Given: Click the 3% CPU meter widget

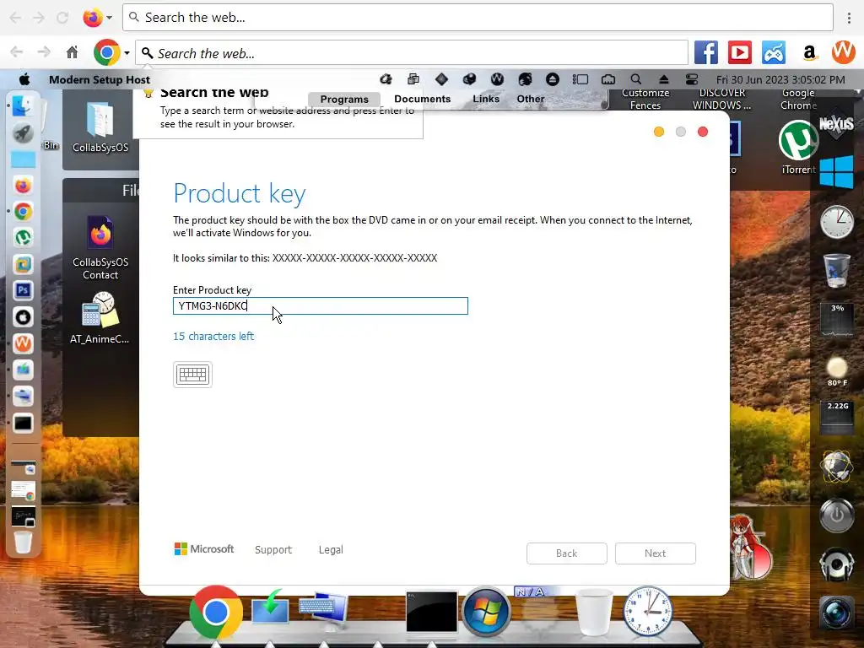Looking at the screenshot, I should 837,320.
